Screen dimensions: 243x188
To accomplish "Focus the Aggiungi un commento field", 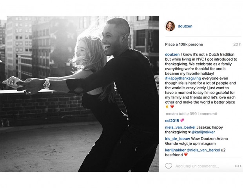I will click(x=197, y=166).
